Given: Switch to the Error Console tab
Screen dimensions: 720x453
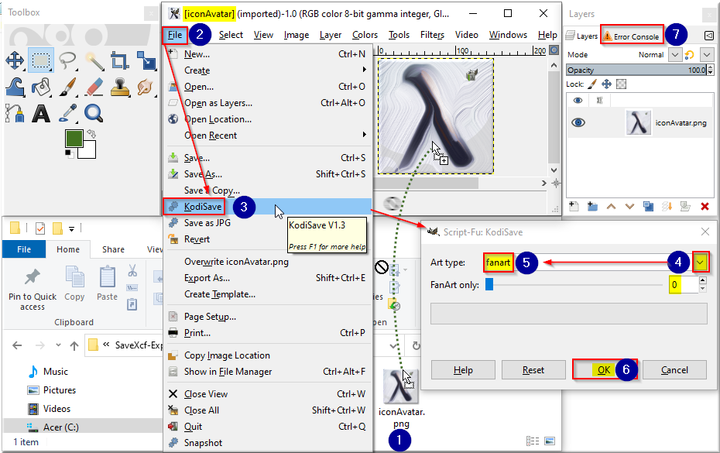Looking at the screenshot, I should tap(632, 36).
